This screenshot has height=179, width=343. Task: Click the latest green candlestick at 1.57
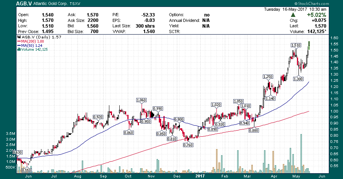tap(309, 45)
